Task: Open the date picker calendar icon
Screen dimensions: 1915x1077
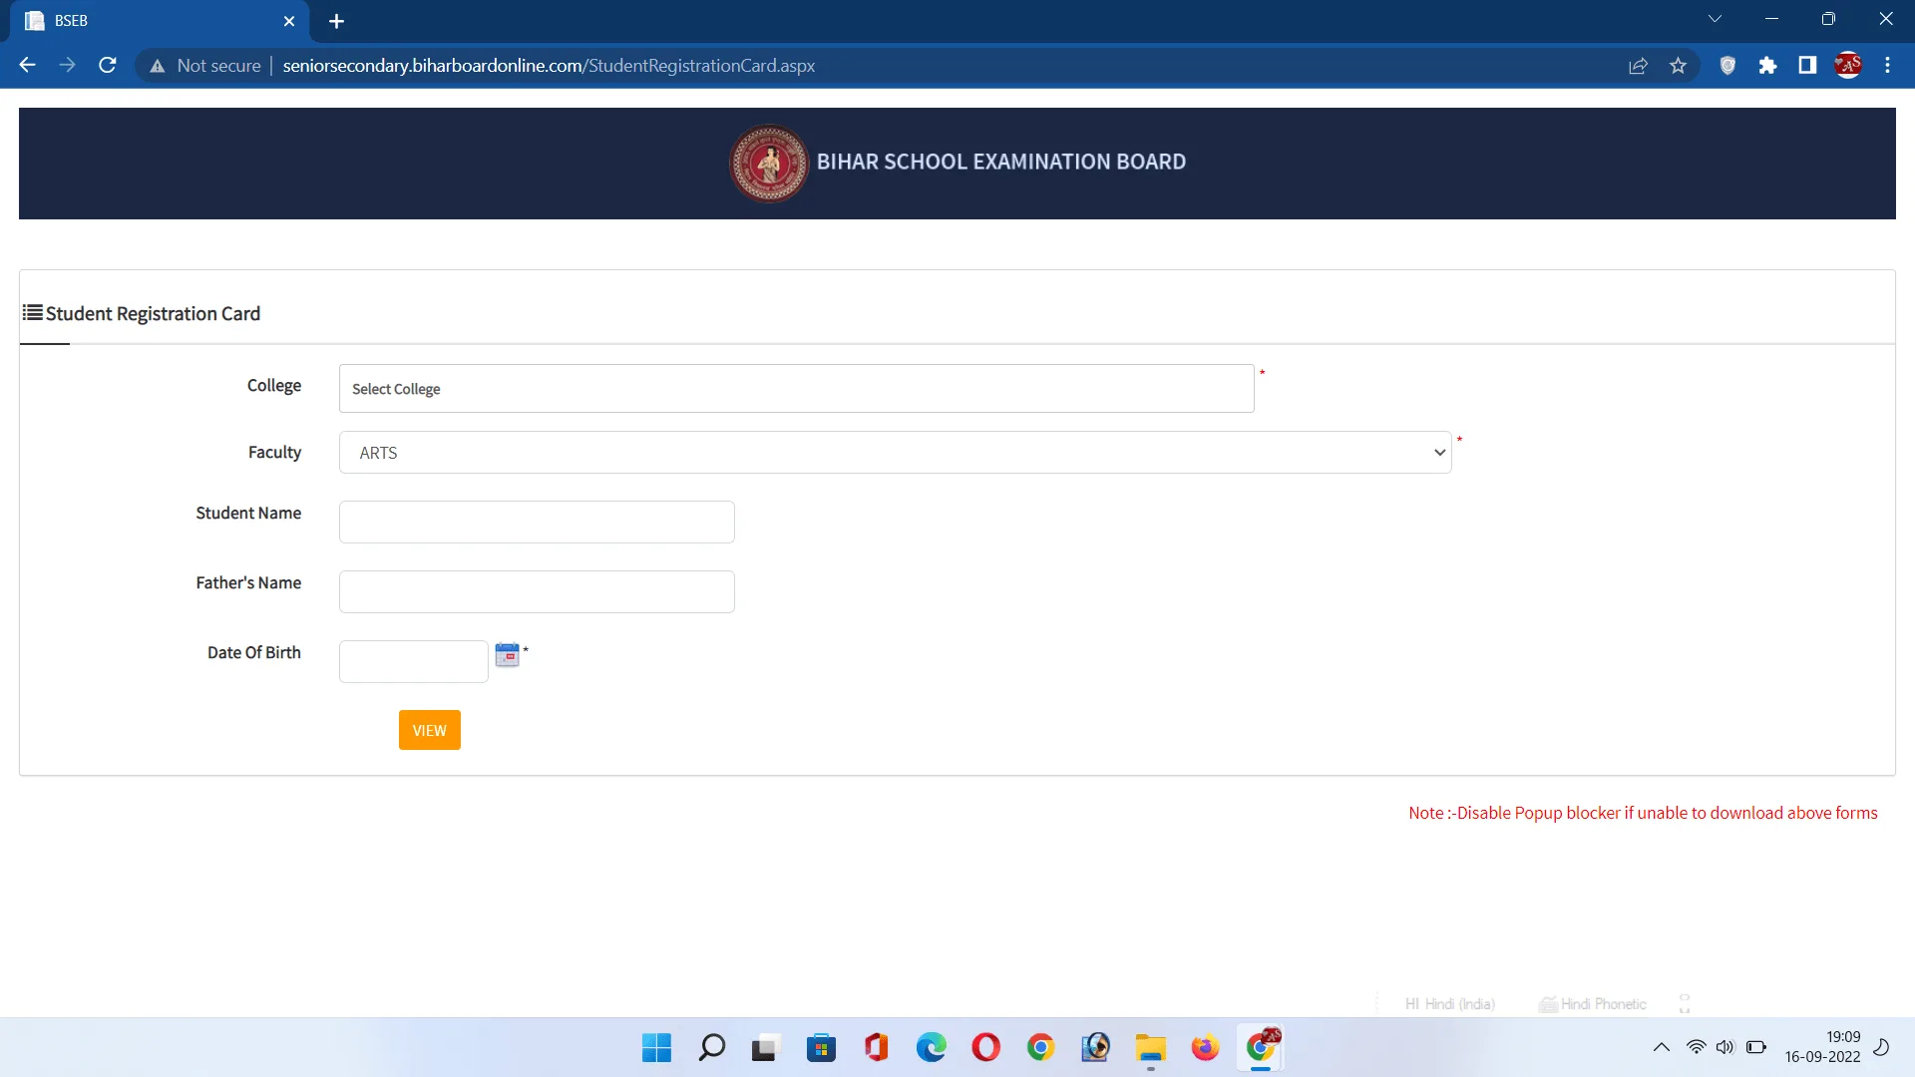Action: [x=507, y=655]
